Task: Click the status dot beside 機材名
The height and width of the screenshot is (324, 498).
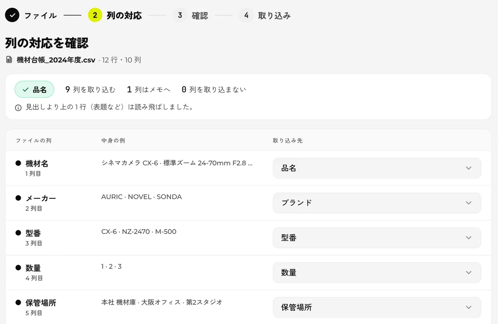Action: click(x=18, y=163)
